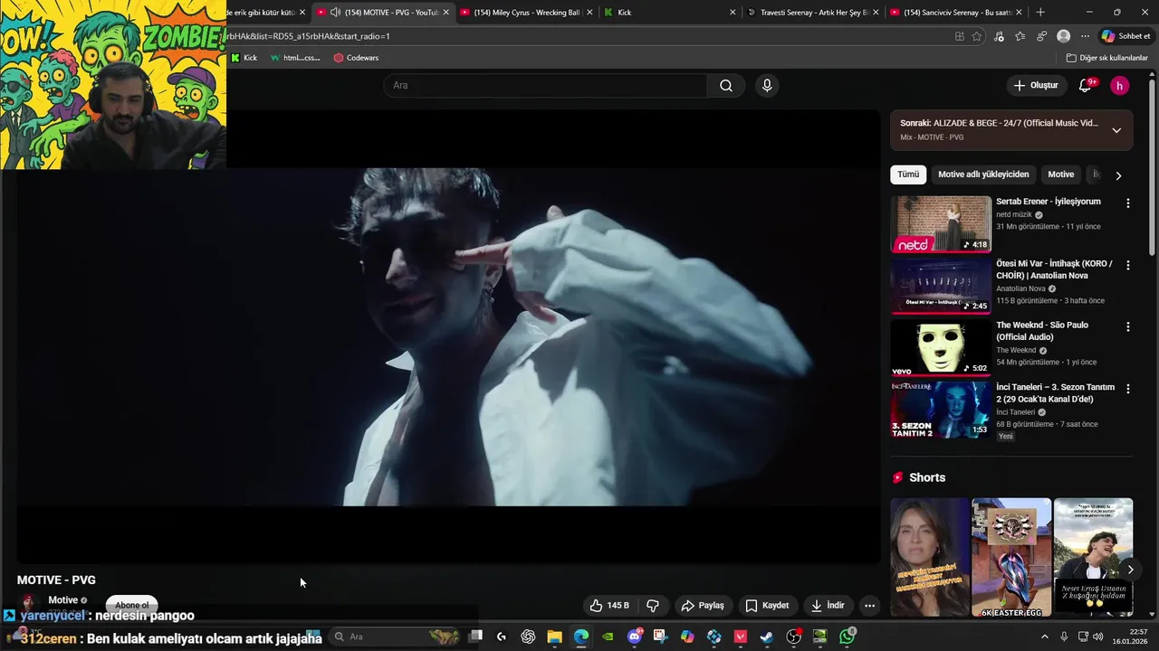This screenshot has width=1159, height=651.
Task: Open options for The Weeknd - São Paulo
Action: [1127, 326]
